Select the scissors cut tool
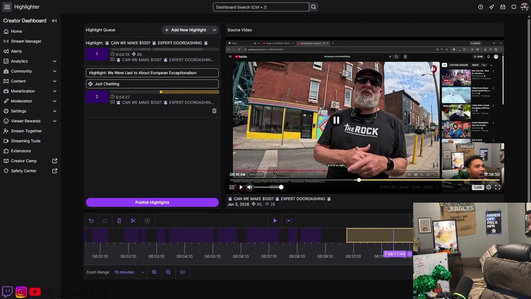The width and height of the screenshot is (531, 299). [133, 221]
